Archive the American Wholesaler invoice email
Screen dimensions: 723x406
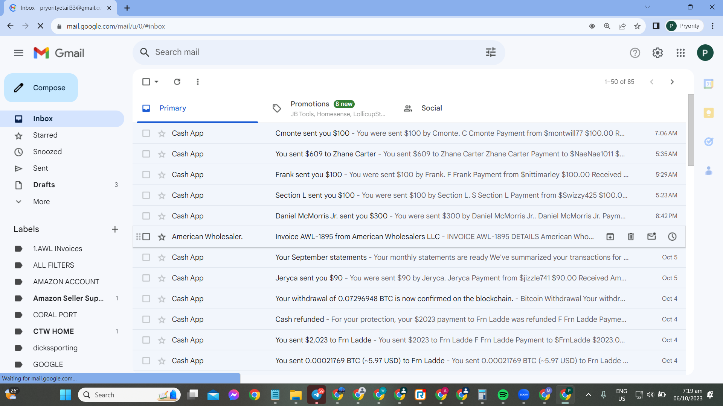[x=610, y=236]
